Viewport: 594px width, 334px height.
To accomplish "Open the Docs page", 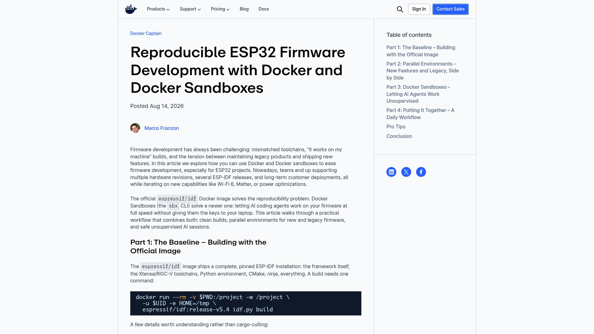I will tap(264, 9).
